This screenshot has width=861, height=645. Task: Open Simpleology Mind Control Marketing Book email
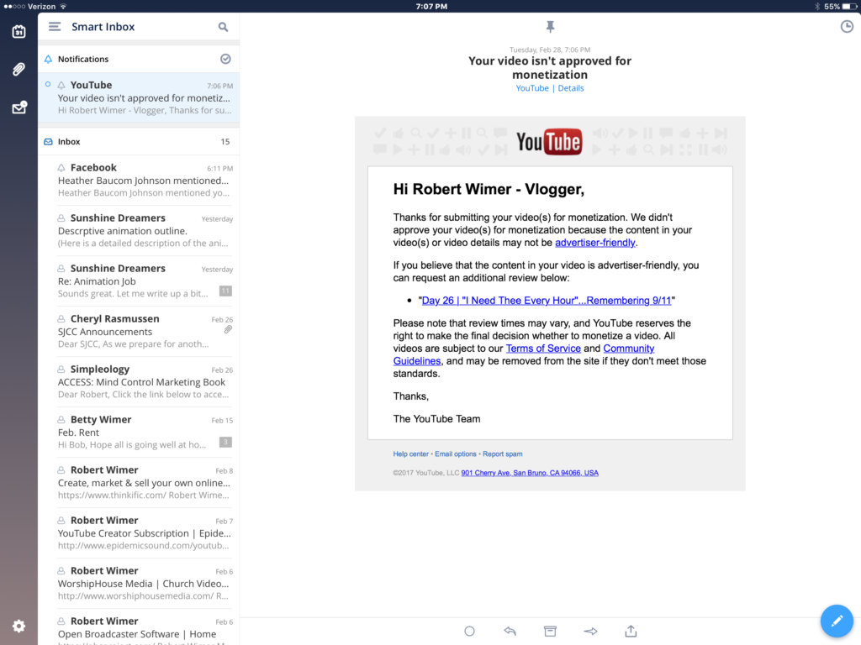139,382
